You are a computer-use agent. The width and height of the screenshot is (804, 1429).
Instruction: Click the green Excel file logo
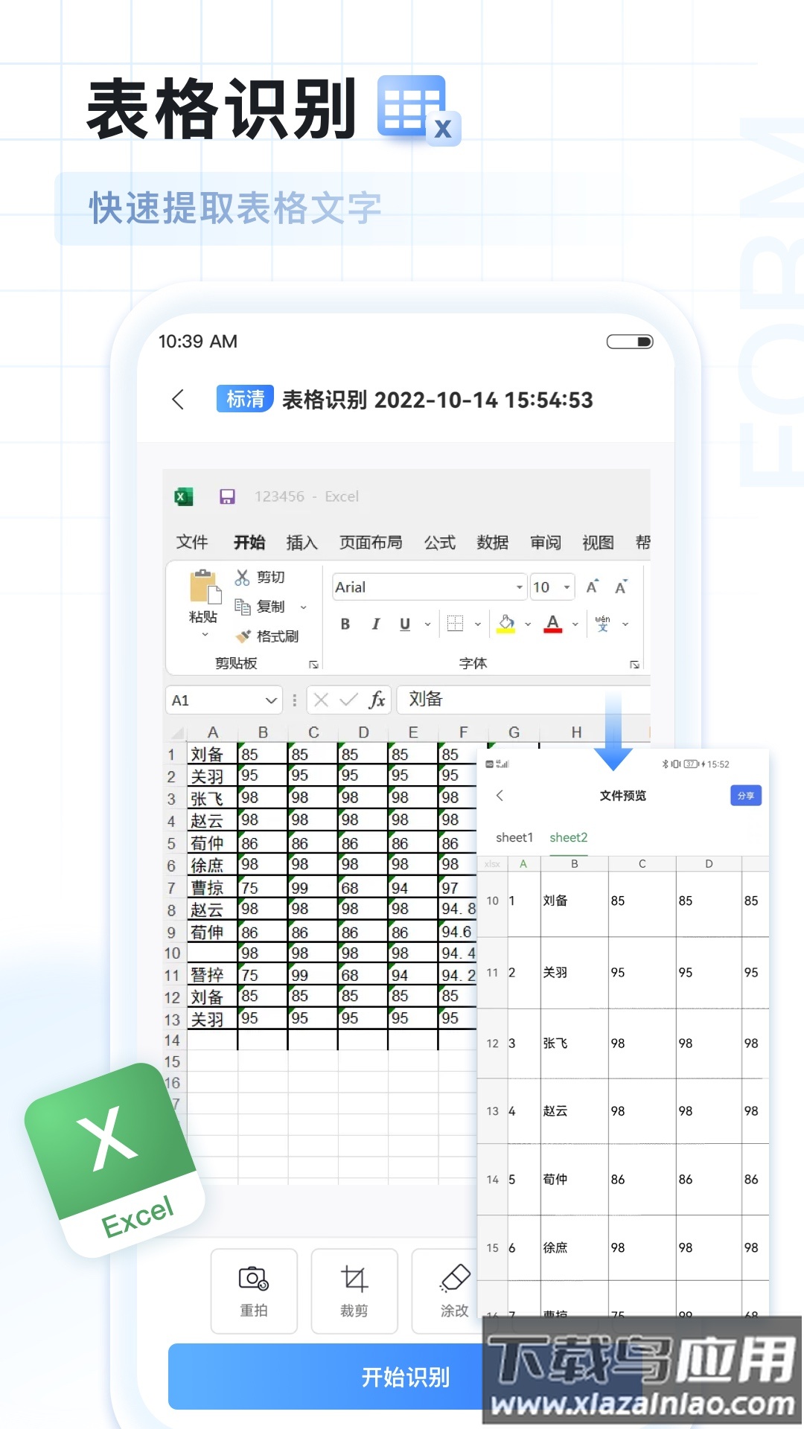[113, 1161]
